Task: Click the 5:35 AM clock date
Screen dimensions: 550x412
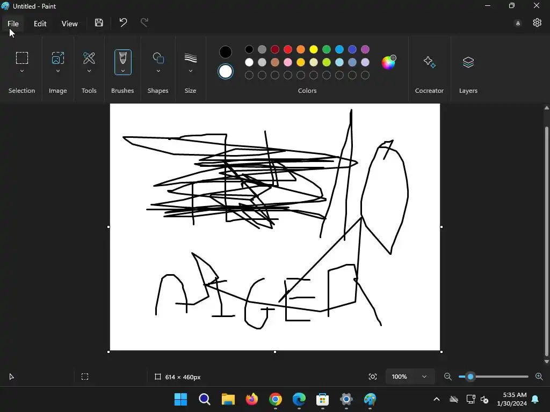Action: coord(512,399)
